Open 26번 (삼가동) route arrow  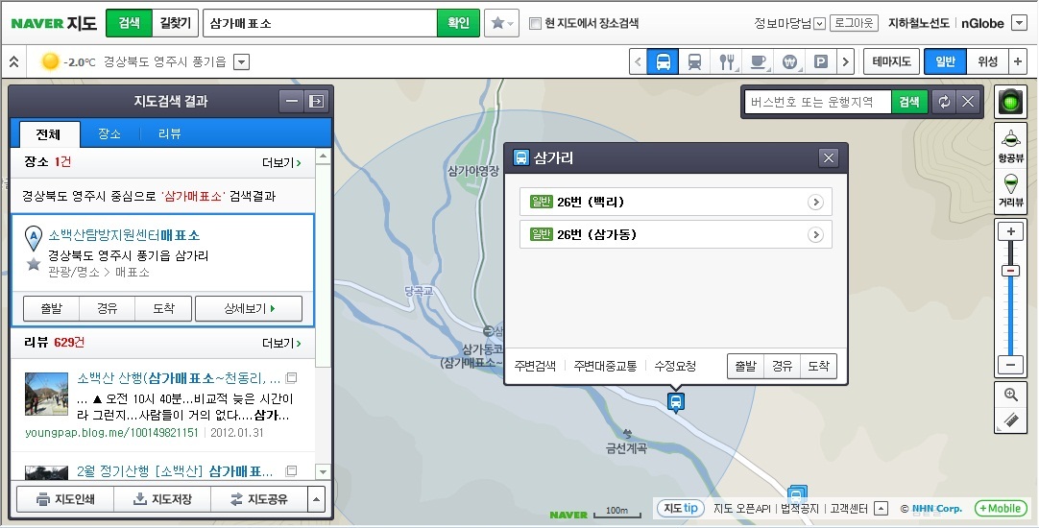[x=815, y=234]
